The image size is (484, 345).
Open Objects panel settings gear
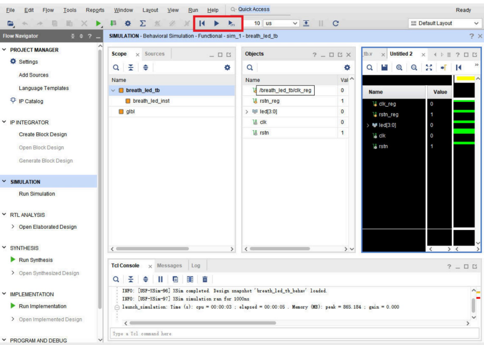[346, 67]
